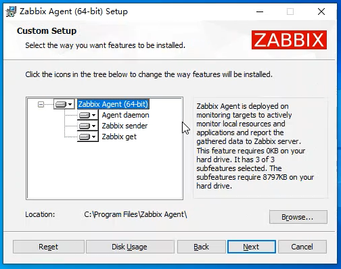Click the red ZABBIX logo
Image resolution: width=341 pixels, height=269 pixels.
289,40
